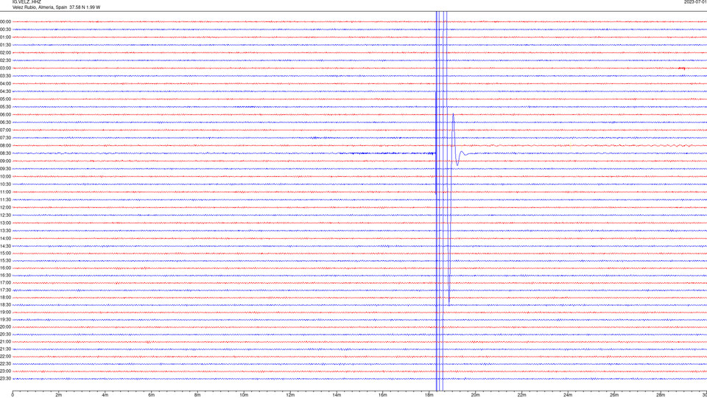Click the 26m tick label on the minute axis

[614, 395]
